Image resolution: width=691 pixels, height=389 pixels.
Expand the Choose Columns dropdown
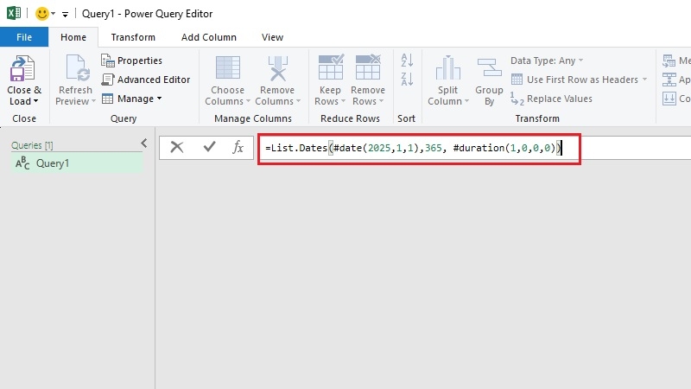[248, 101]
